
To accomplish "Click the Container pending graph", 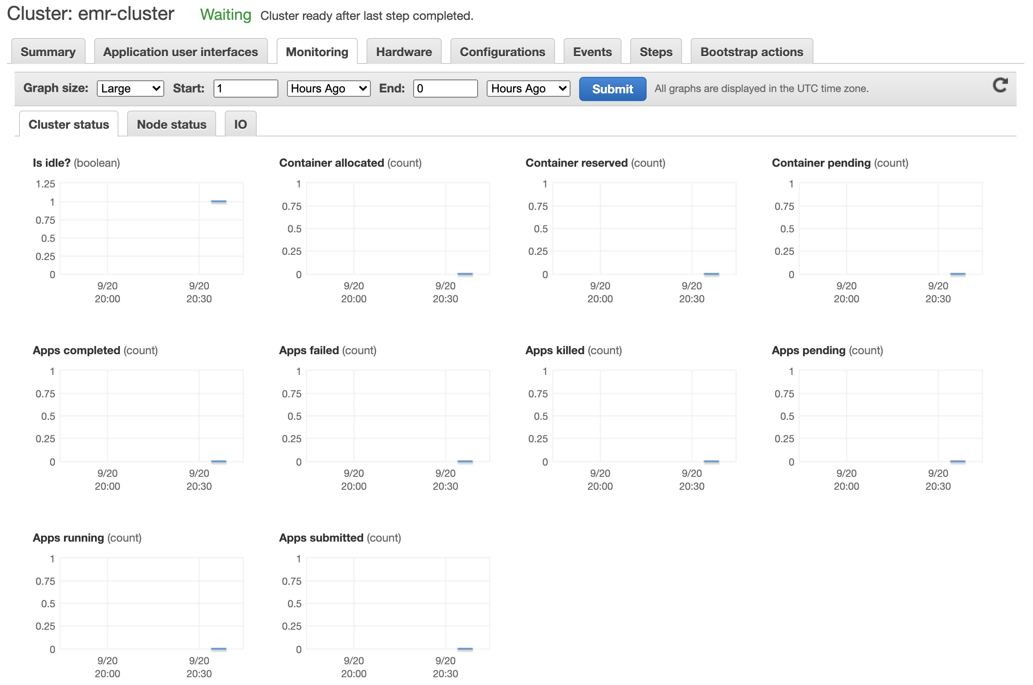I will pyautogui.click(x=890, y=228).
